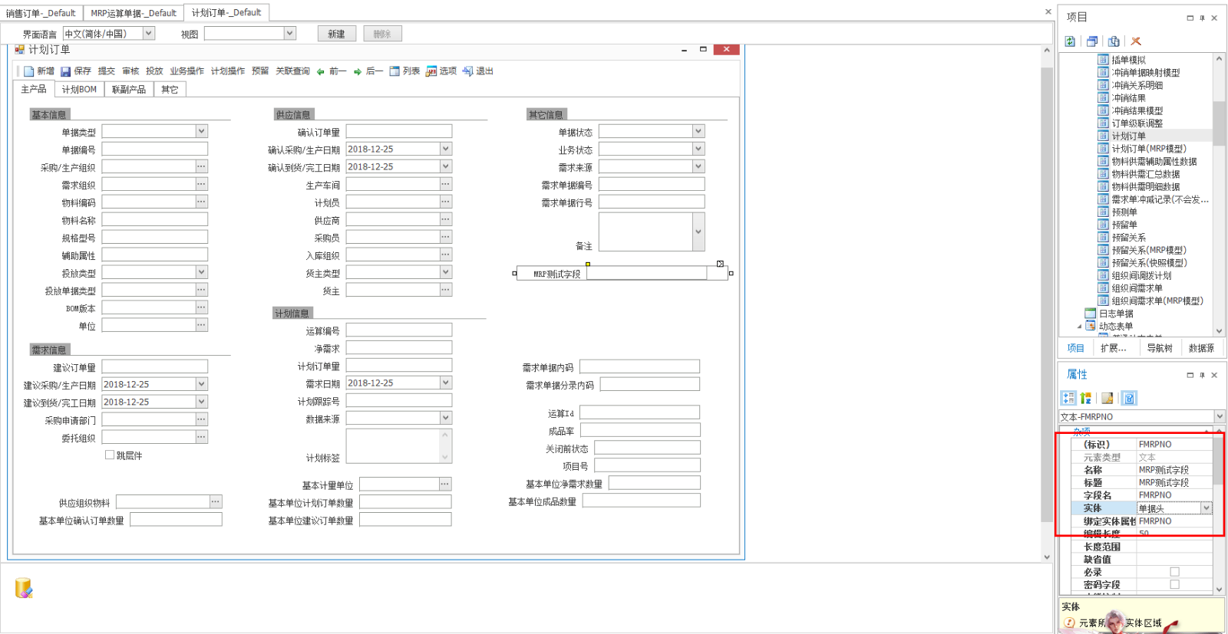Click the categorized view icon in 属性 panel
Screen dimensions: 1228x634
coord(1068,398)
